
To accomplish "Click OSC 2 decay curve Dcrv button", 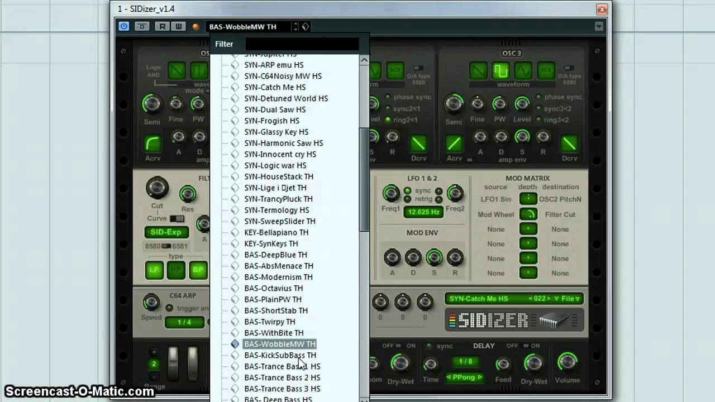I will [x=418, y=143].
